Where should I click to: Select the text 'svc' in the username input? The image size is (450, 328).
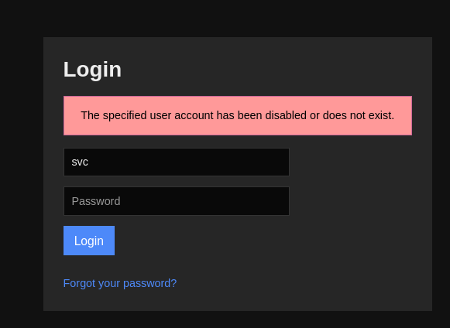click(x=80, y=162)
